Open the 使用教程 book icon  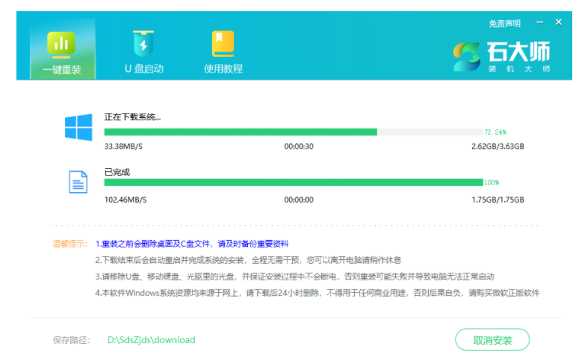pyautogui.click(x=223, y=43)
